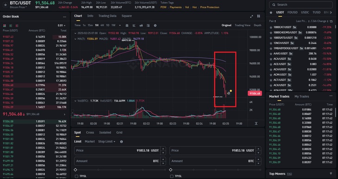Open Market Trades more options menu

331,96
